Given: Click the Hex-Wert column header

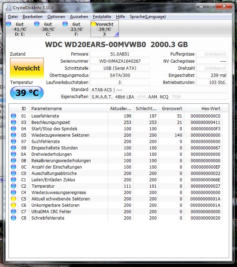Looking at the screenshot, I should pyautogui.click(x=203, y=109).
